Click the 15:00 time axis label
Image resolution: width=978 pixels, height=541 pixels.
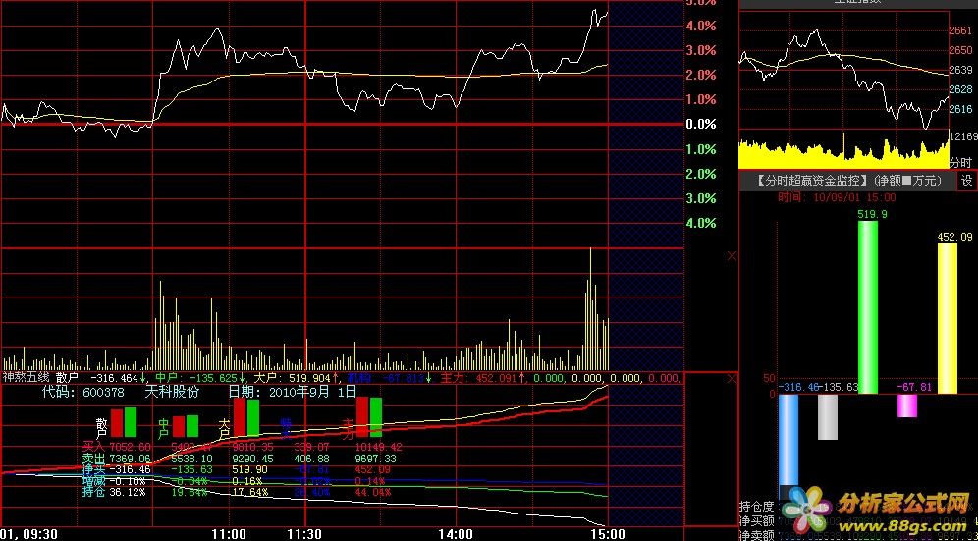(x=609, y=534)
